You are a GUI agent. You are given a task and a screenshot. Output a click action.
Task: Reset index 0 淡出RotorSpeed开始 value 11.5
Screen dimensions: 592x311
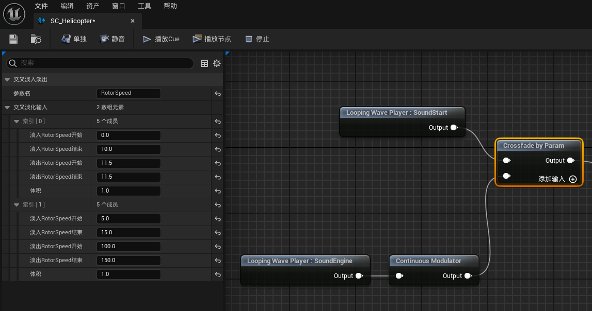(x=218, y=163)
